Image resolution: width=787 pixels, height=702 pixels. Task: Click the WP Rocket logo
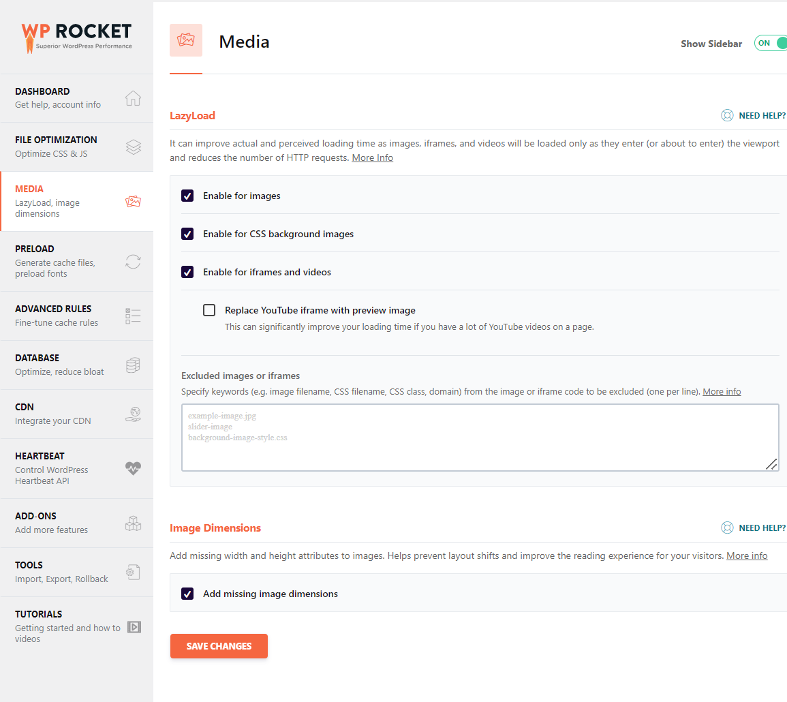[x=76, y=37]
